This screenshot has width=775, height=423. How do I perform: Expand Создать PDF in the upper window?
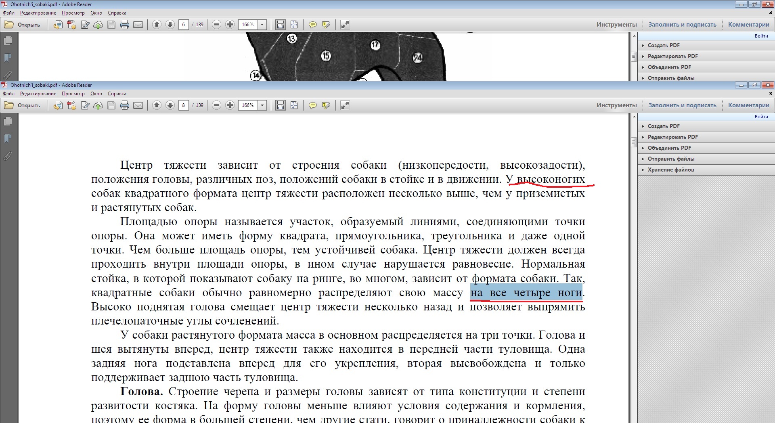(x=663, y=45)
